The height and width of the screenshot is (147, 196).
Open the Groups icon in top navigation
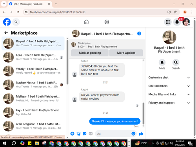point(107,22)
